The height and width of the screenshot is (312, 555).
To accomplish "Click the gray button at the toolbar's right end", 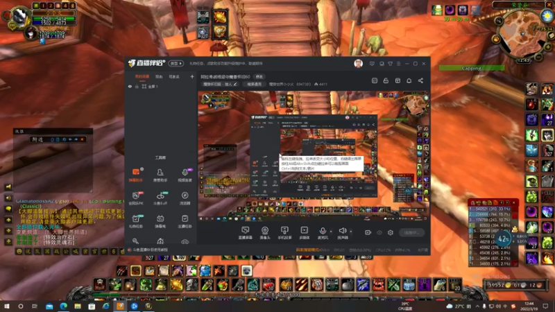I will click(x=411, y=232).
